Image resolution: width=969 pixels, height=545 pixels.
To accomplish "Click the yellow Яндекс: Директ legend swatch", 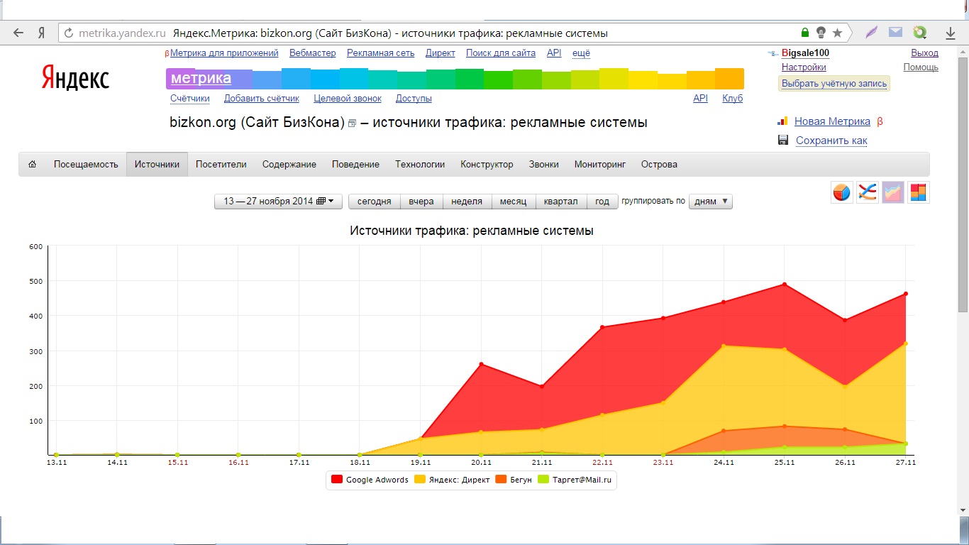I will pyautogui.click(x=421, y=480).
